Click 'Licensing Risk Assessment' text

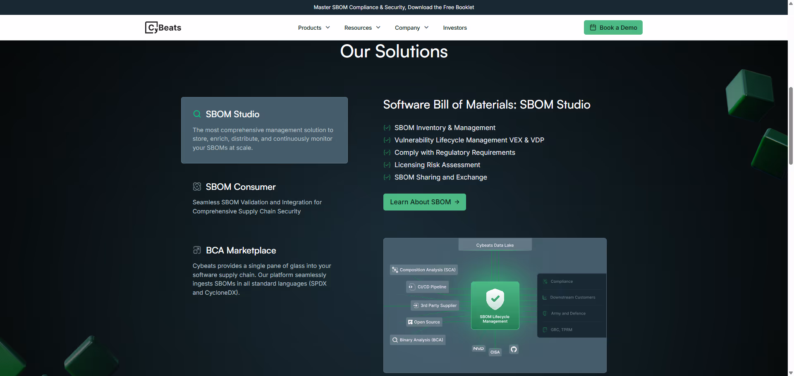coord(437,165)
